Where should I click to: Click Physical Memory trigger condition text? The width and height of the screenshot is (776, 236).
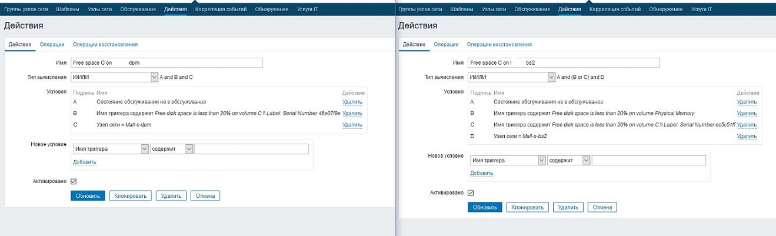(594, 113)
